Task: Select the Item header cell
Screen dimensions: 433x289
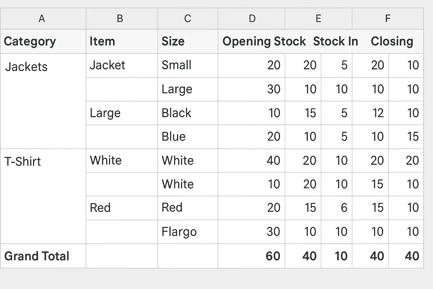Action: pyautogui.click(x=102, y=41)
